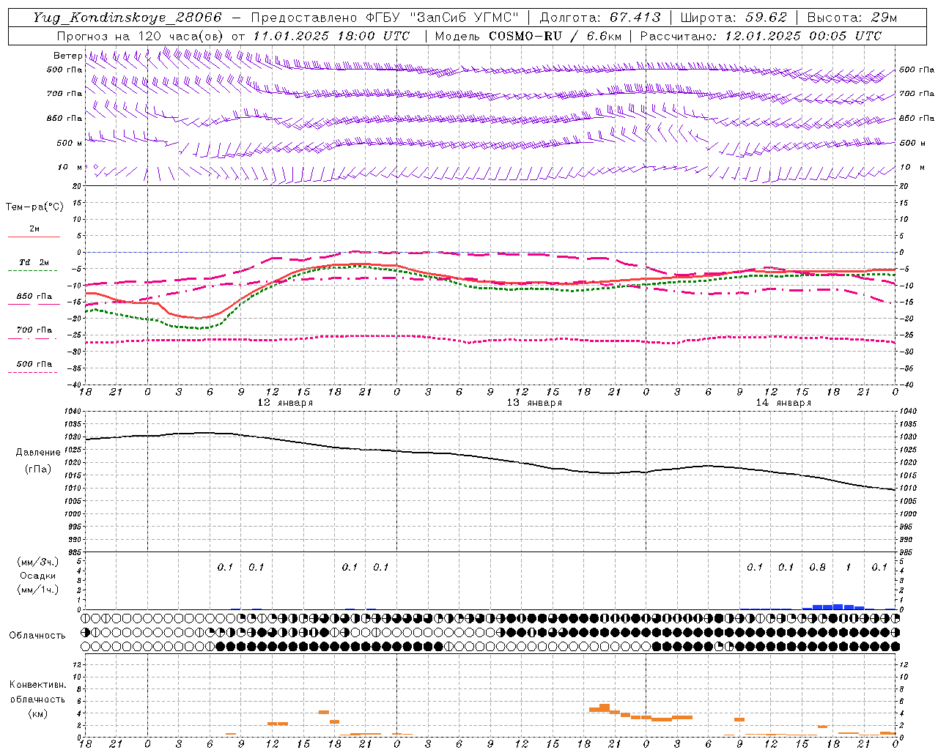Click the 'Конвективн.' convective cloud label
The image size is (938, 750).
37,685
